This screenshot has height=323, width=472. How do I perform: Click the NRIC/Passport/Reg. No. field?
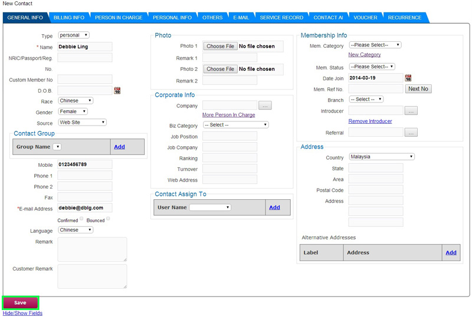(85, 57)
